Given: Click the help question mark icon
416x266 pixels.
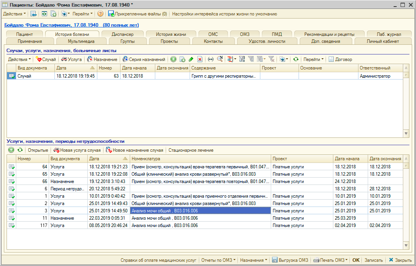Looking at the screenshot, I should [100, 14].
